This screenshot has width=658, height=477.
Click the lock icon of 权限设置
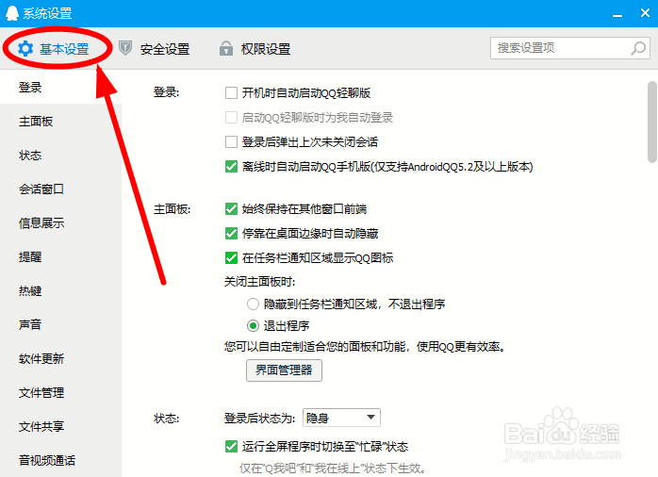click(225, 49)
